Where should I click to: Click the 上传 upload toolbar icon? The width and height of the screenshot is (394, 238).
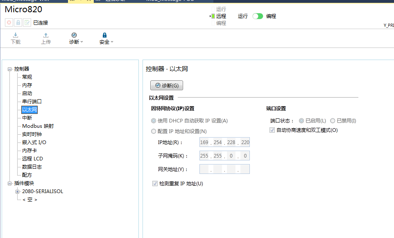point(46,38)
